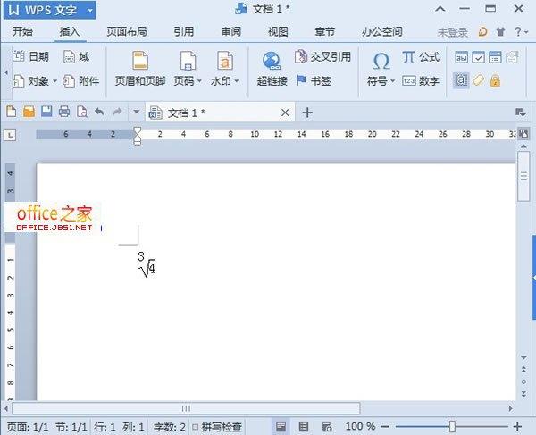Screen dimensions: 536x435
Task: Toggle form field shading icon
Action: pos(461,80)
